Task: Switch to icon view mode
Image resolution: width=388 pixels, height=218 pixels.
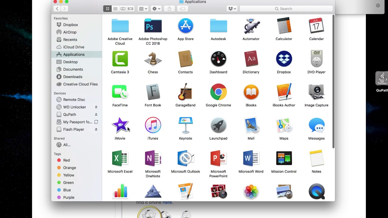Action: (107, 9)
